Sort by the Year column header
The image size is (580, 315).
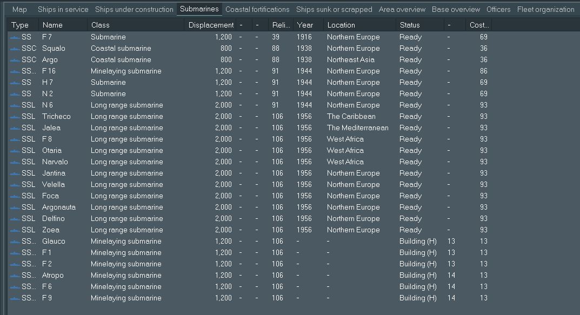click(308, 25)
